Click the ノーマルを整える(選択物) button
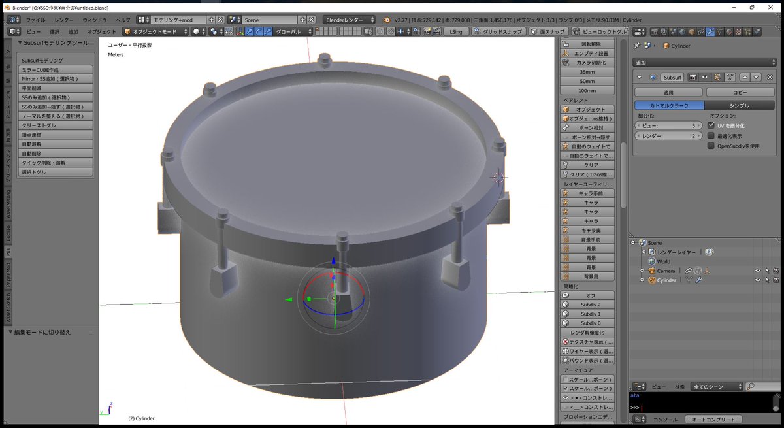This screenshot has height=428, width=784. [56, 116]
